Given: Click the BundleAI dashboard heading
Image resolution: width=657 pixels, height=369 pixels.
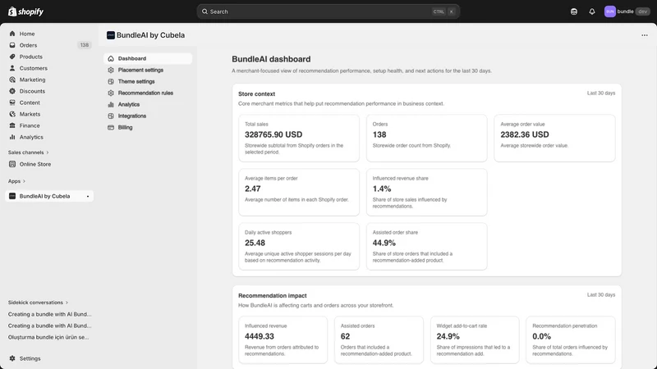Looking at the screenshot, I should click(271, 59).
